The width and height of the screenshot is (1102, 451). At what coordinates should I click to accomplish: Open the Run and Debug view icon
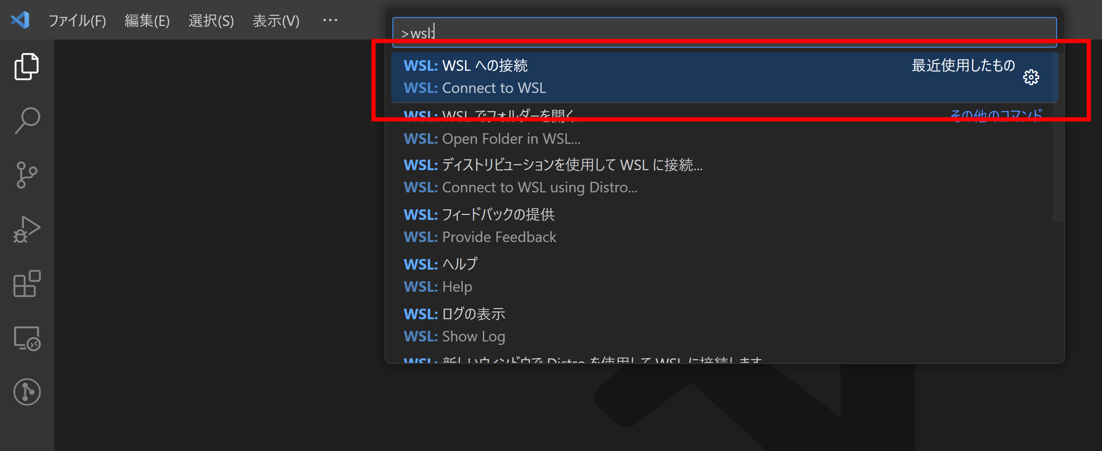point(26,229)
